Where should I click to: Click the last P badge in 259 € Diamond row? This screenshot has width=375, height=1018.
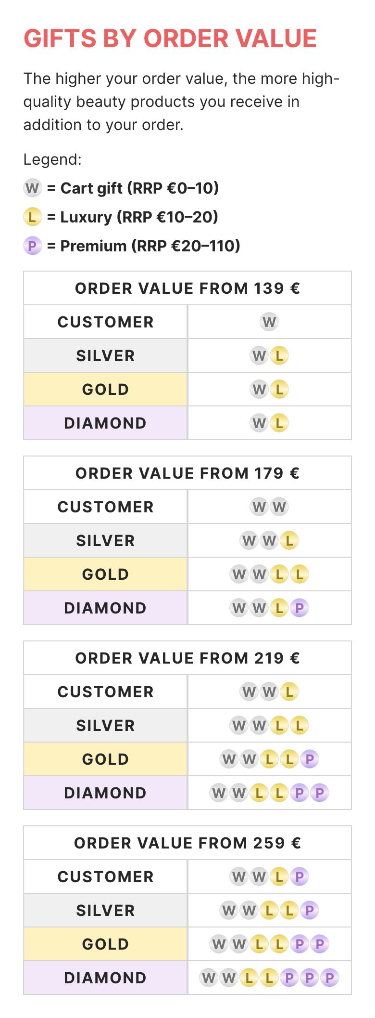click(330, 978)
